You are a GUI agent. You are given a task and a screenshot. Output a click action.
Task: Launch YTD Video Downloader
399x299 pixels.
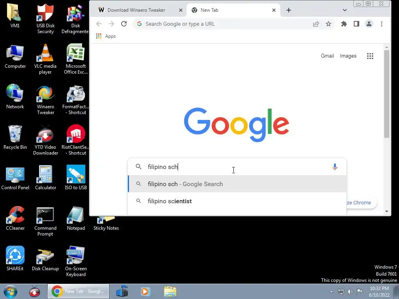(x=45, y=140)
